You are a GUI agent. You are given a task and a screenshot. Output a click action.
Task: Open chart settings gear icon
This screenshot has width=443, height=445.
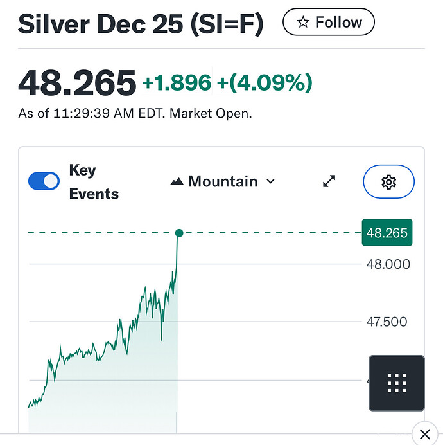(388, 183)
